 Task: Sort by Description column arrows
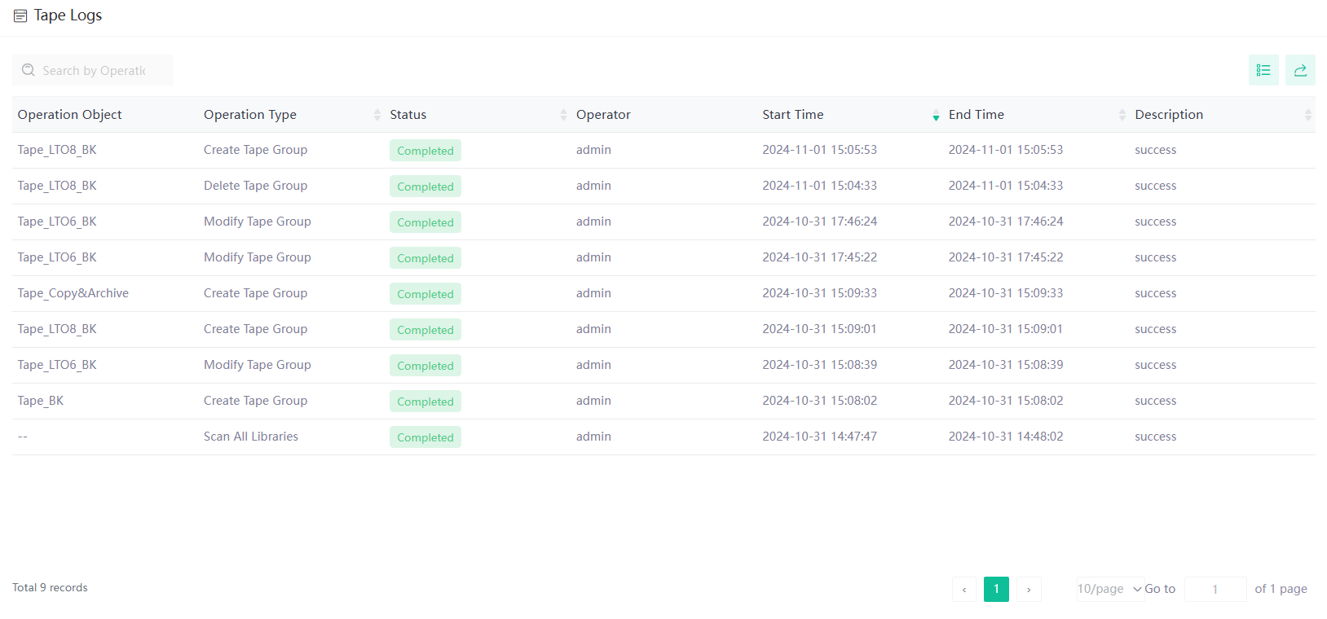point(1307,115)
